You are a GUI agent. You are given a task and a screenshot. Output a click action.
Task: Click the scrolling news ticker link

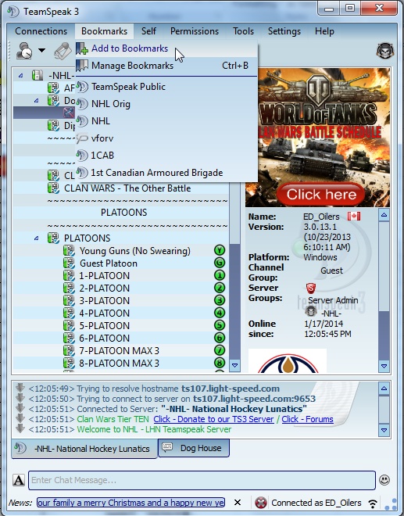tap(131, 503)
